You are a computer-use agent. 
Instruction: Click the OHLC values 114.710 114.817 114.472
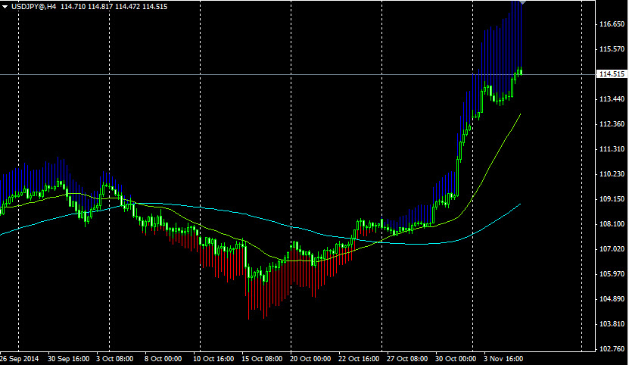(100, 7)
